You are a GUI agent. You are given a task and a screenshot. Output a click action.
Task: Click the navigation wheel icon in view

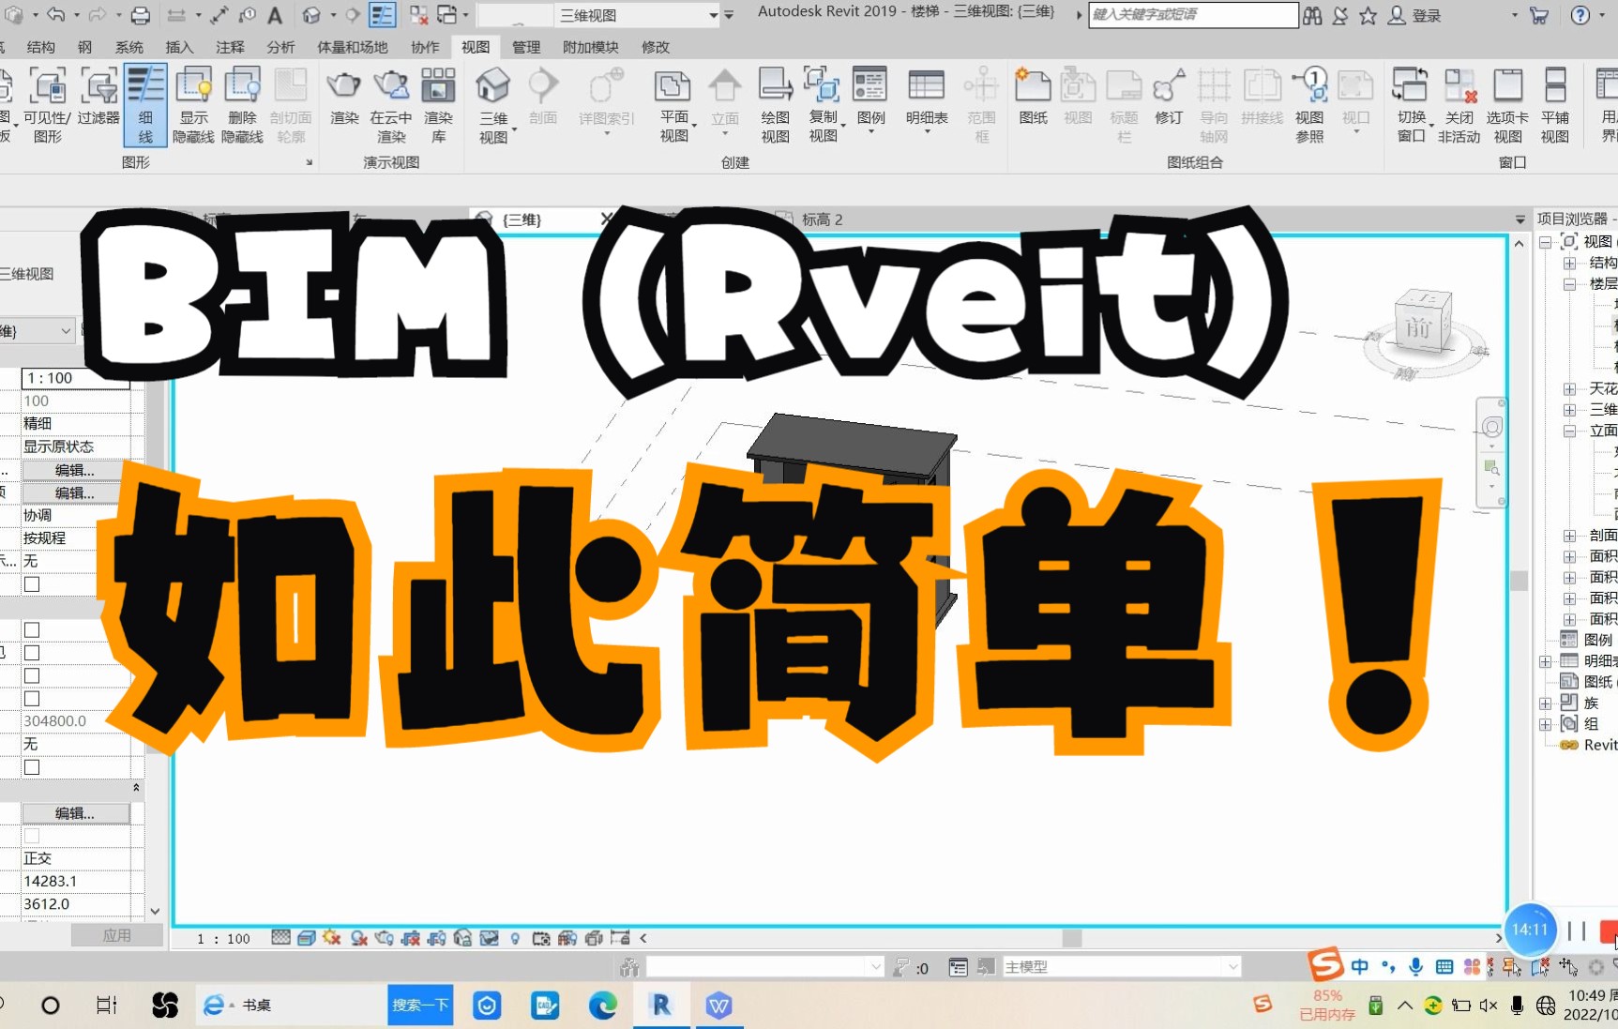(1492, 428)
